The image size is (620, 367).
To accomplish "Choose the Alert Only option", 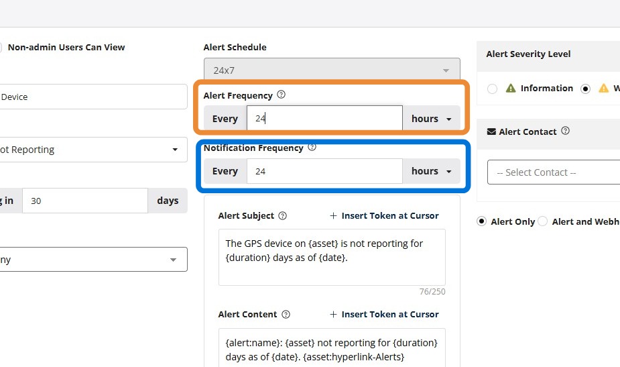I will coord(481,221).
